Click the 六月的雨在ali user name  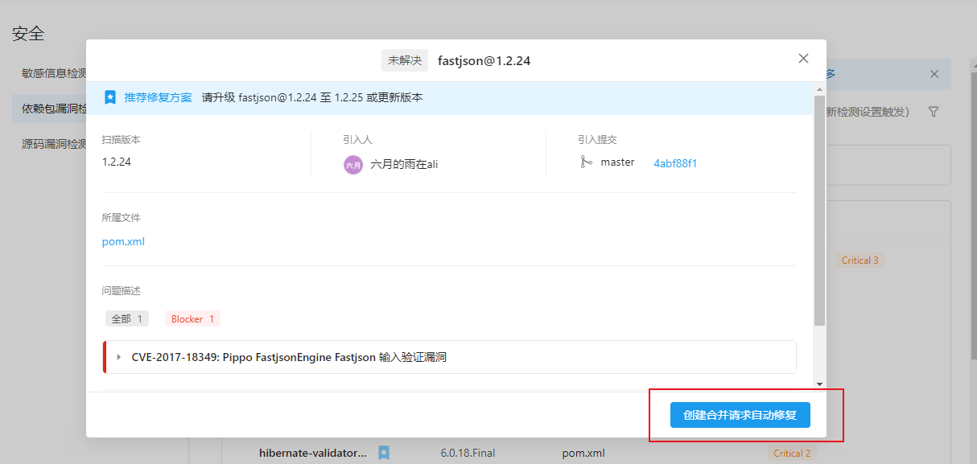(x=404, y=164)
